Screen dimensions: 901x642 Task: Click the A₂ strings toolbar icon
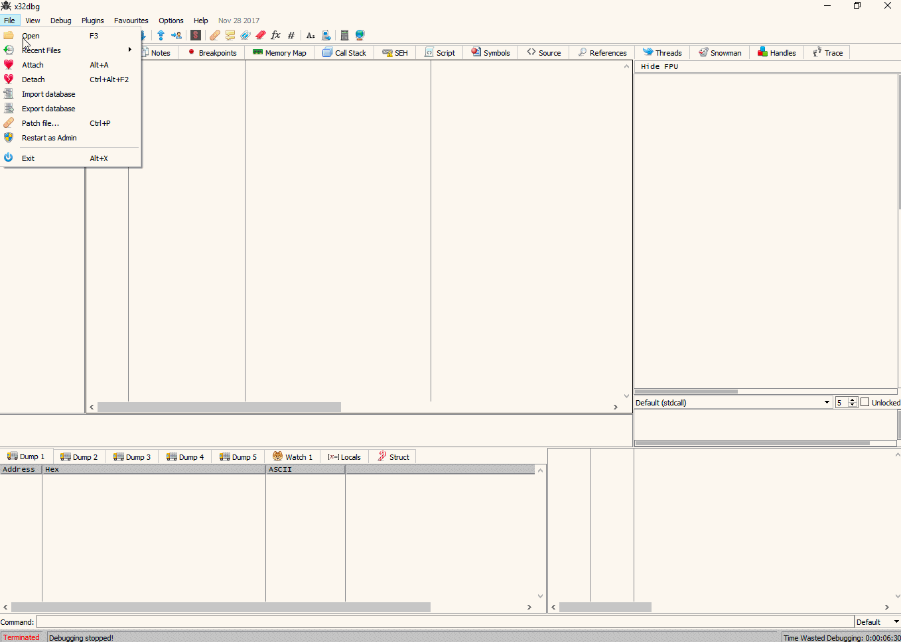tap(310, 35)
